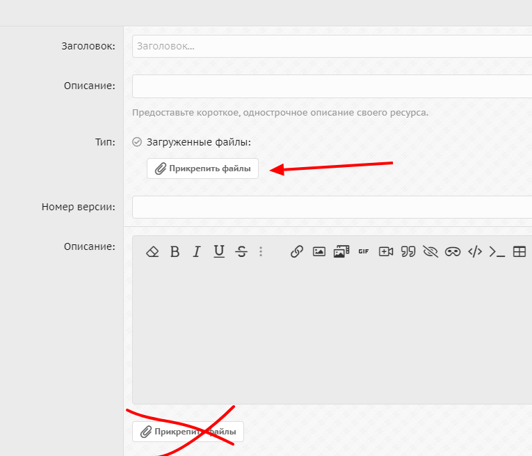Viewport: 532px width, 456px height.
Task: Click the 'Заголовок:' field label
Action: 88,46
